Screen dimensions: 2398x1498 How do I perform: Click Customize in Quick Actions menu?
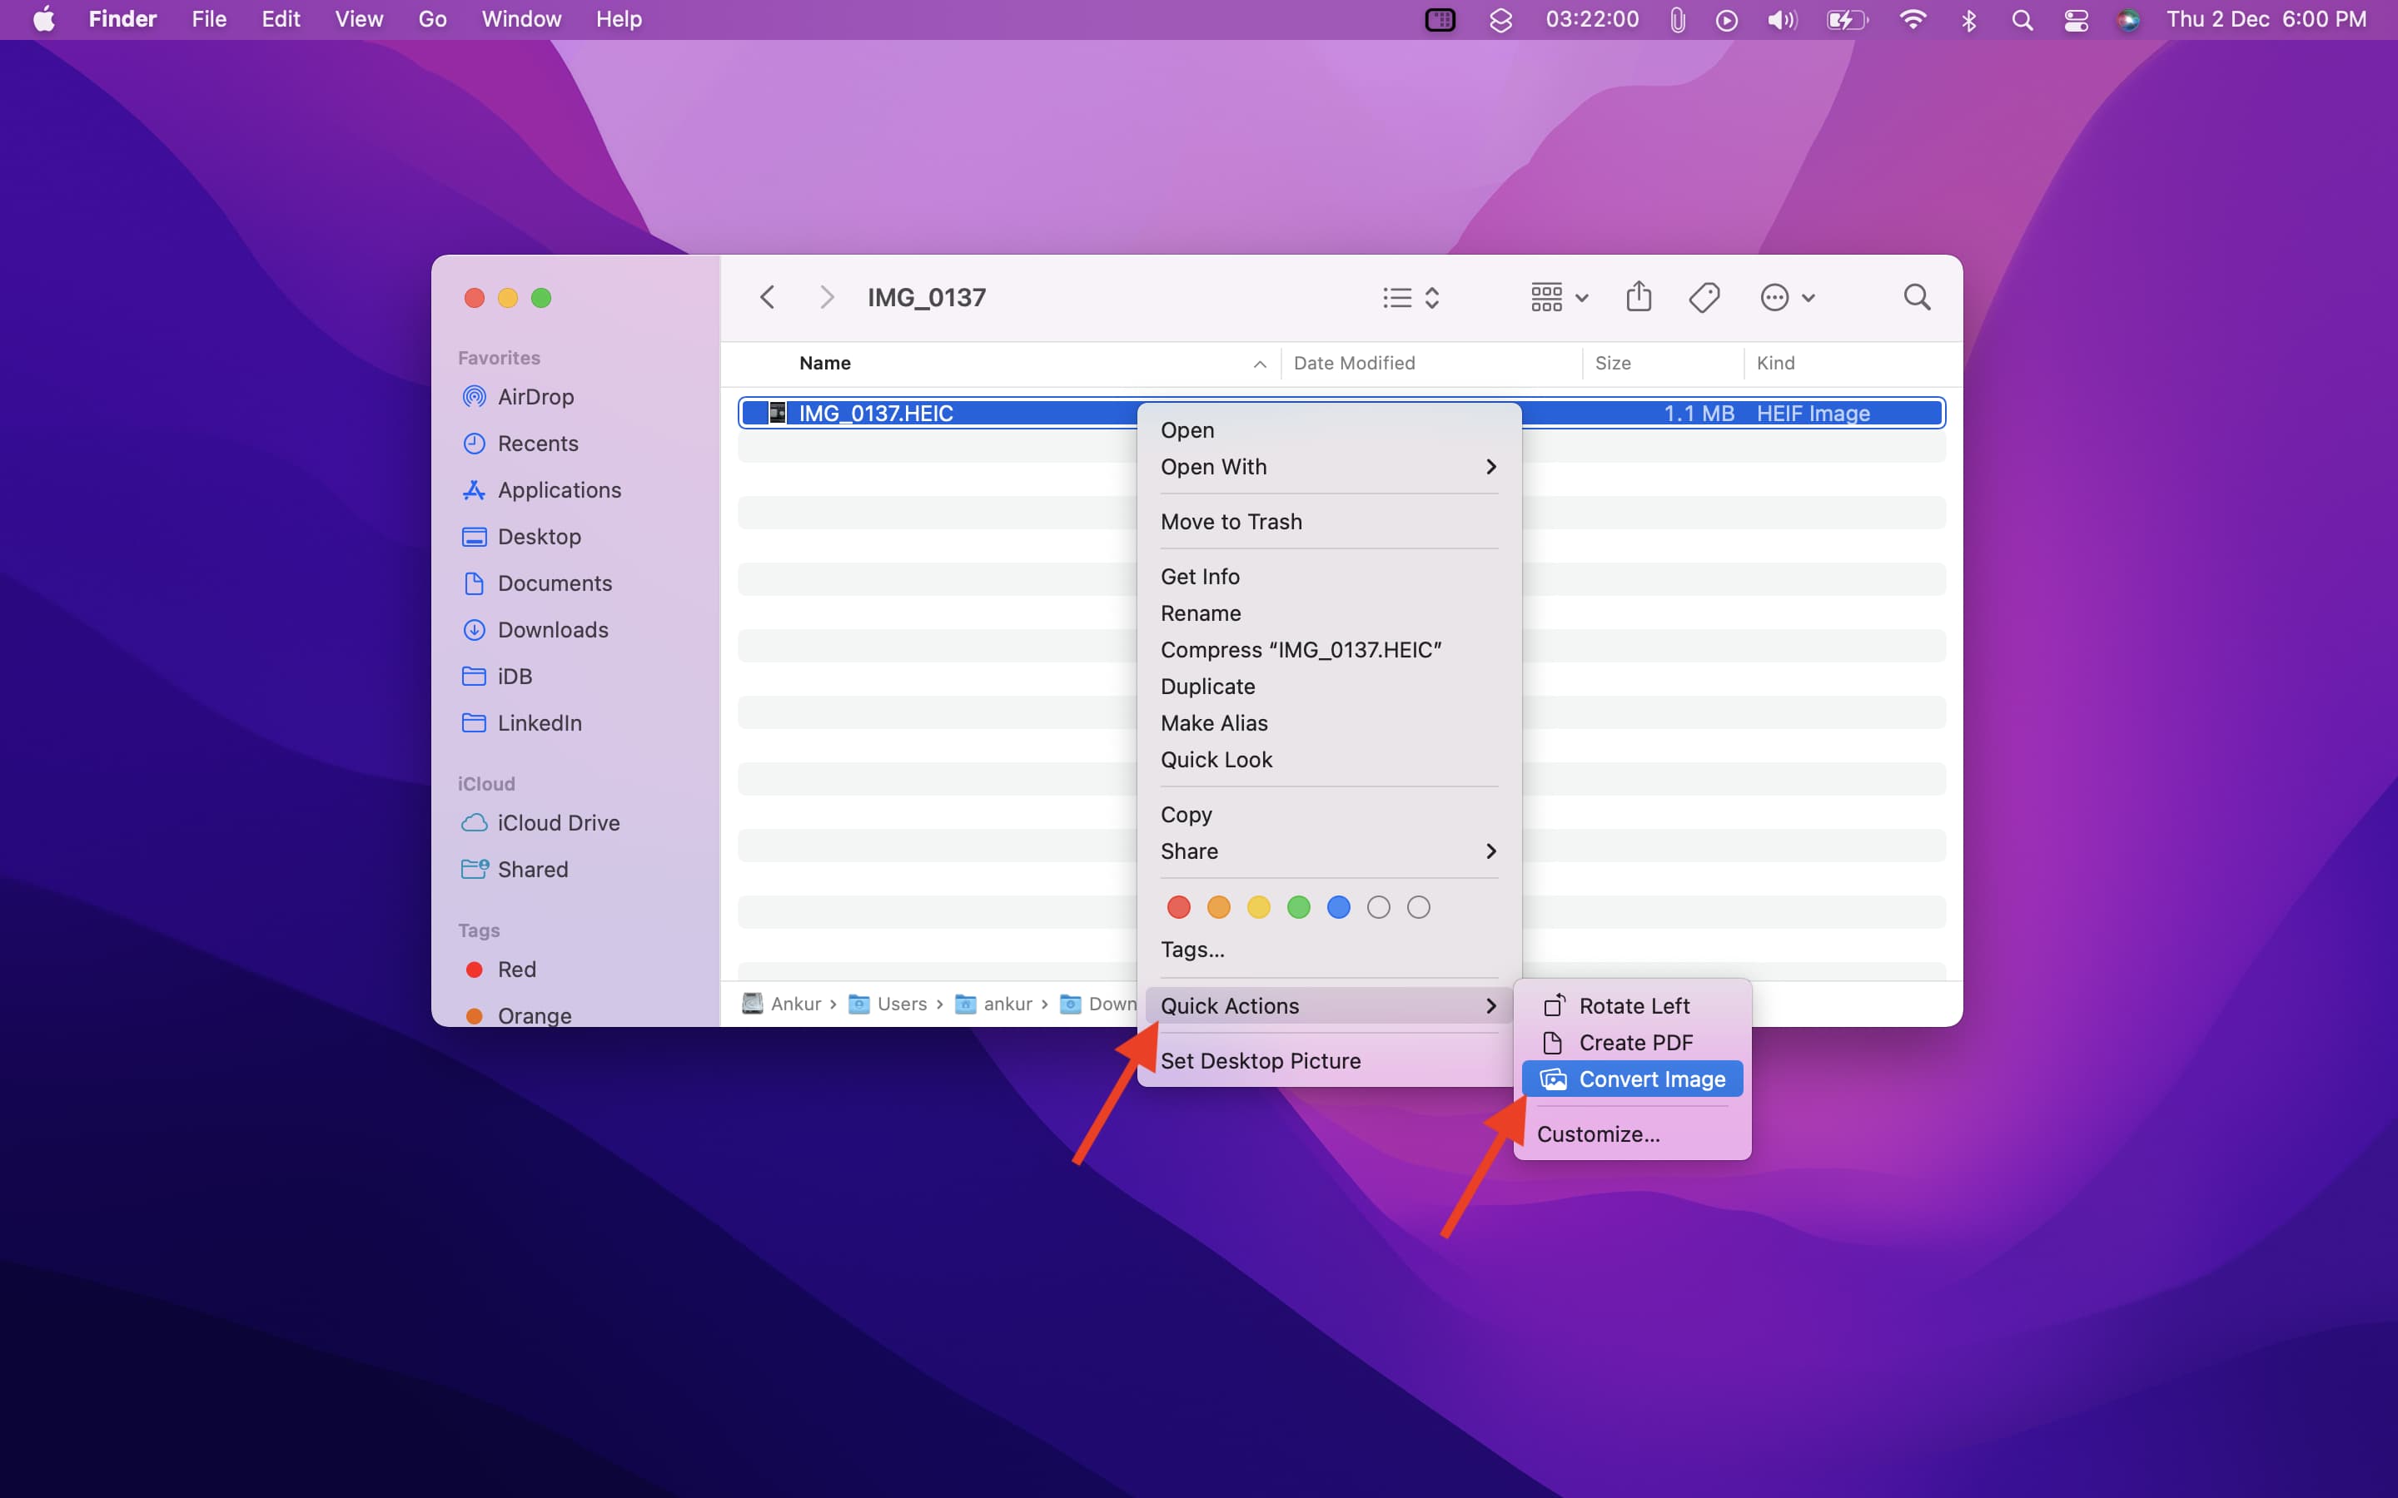(x=1597, y=1133)
